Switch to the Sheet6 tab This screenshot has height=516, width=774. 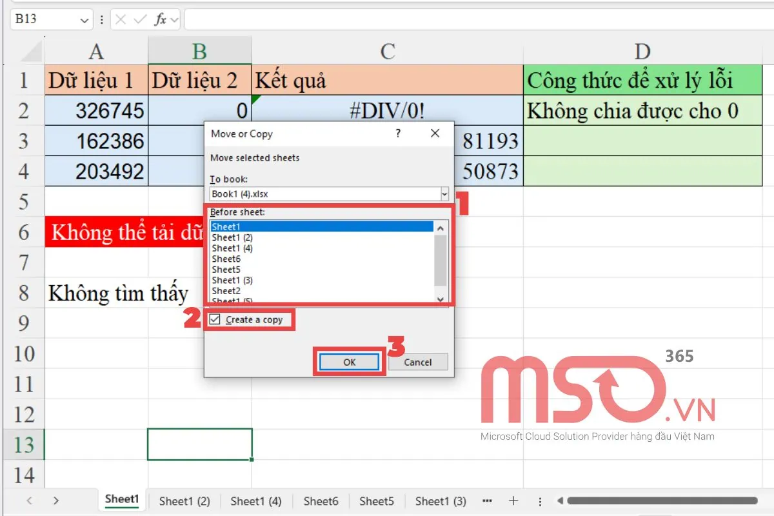pyautogui.click(x=321, y=501)
